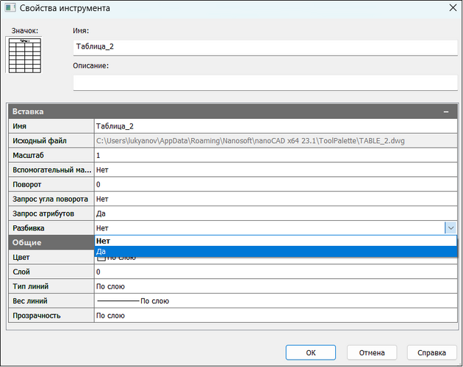Click the table tool icon thumbnail
The width and height of the screenshot is (463, 367).
coord(24,55)
